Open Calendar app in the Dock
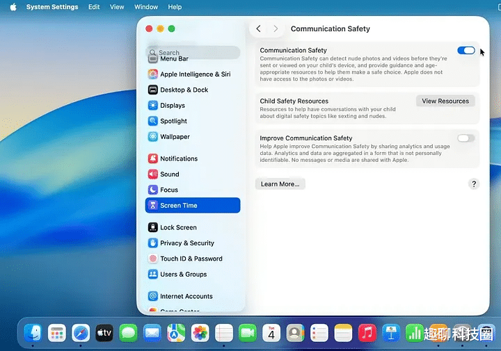 click(x=271, y=333)
